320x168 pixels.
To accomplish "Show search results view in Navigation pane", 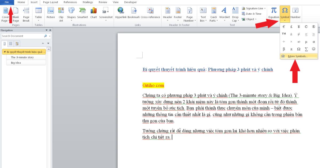I will pyautogui.click(x=17, y=43).
